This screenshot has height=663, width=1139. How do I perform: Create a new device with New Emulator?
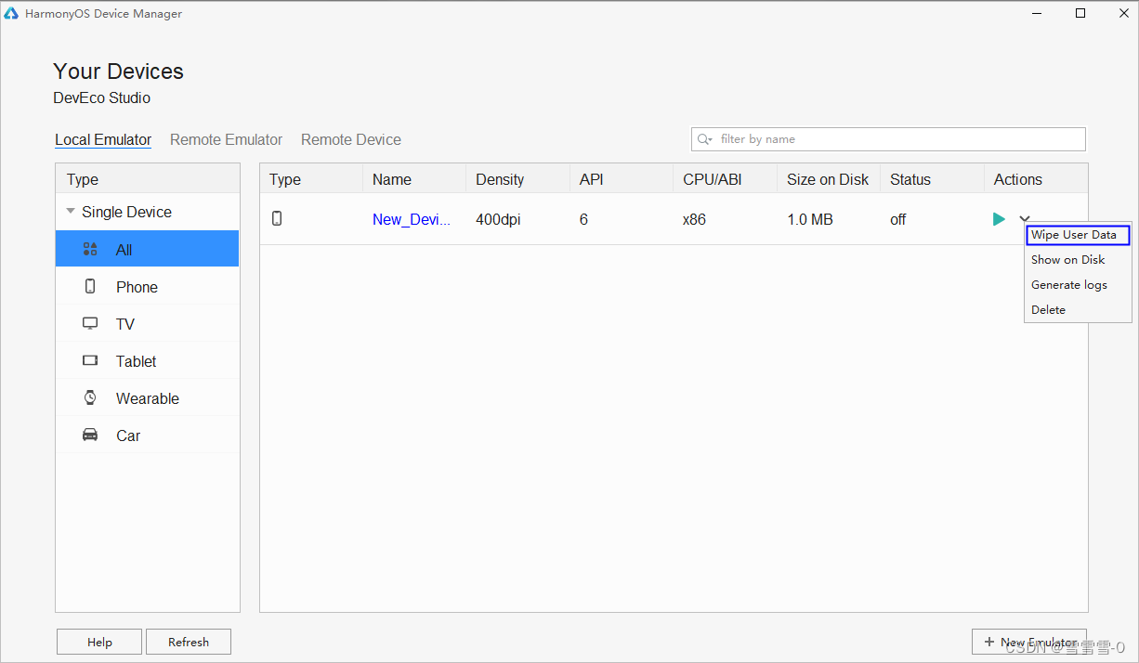[x=1029, y=642]
